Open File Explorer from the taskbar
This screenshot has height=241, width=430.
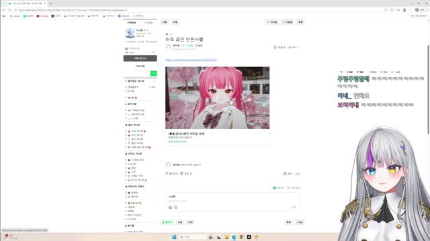point(227,237)
